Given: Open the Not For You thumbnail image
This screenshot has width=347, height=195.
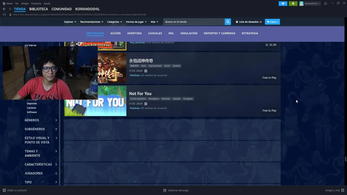Looking at the screenshot, I should pyautogui.click(x=95, y=101).
